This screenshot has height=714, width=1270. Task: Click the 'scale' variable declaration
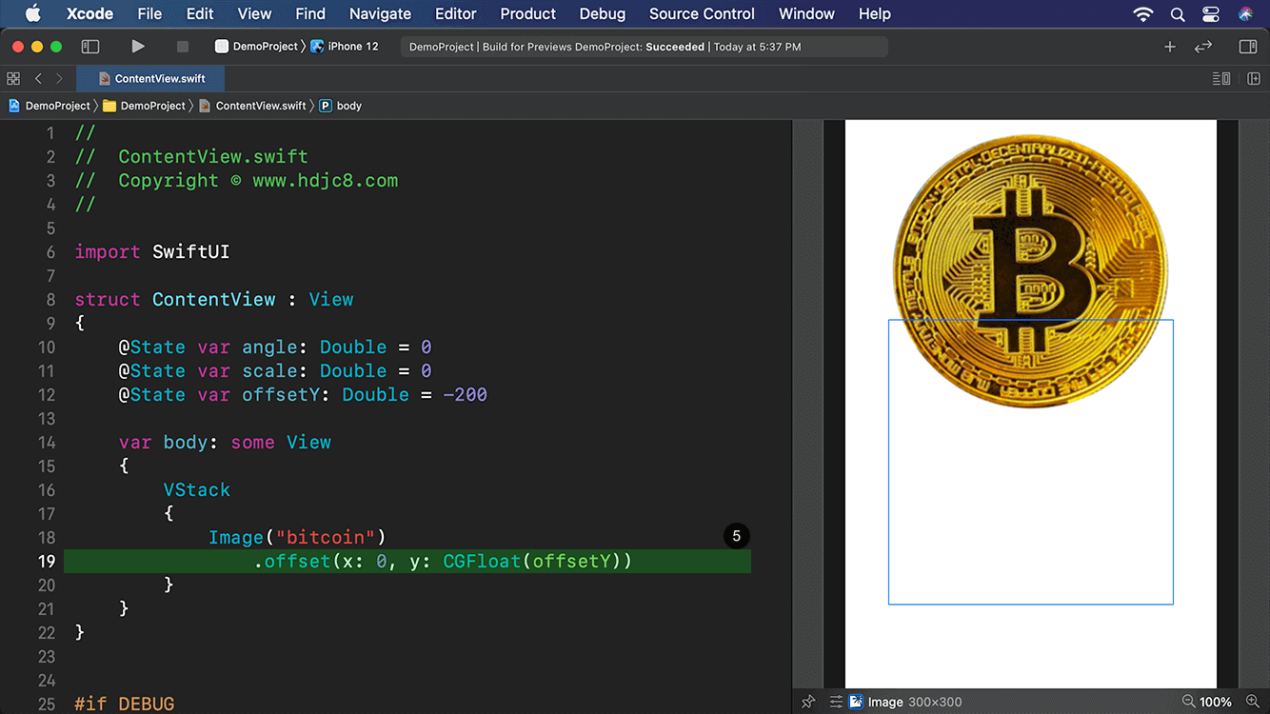(x=275, y=370)
